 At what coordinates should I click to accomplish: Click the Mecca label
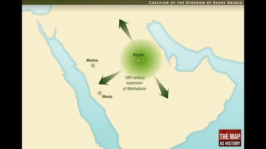(x=107, y=96)
